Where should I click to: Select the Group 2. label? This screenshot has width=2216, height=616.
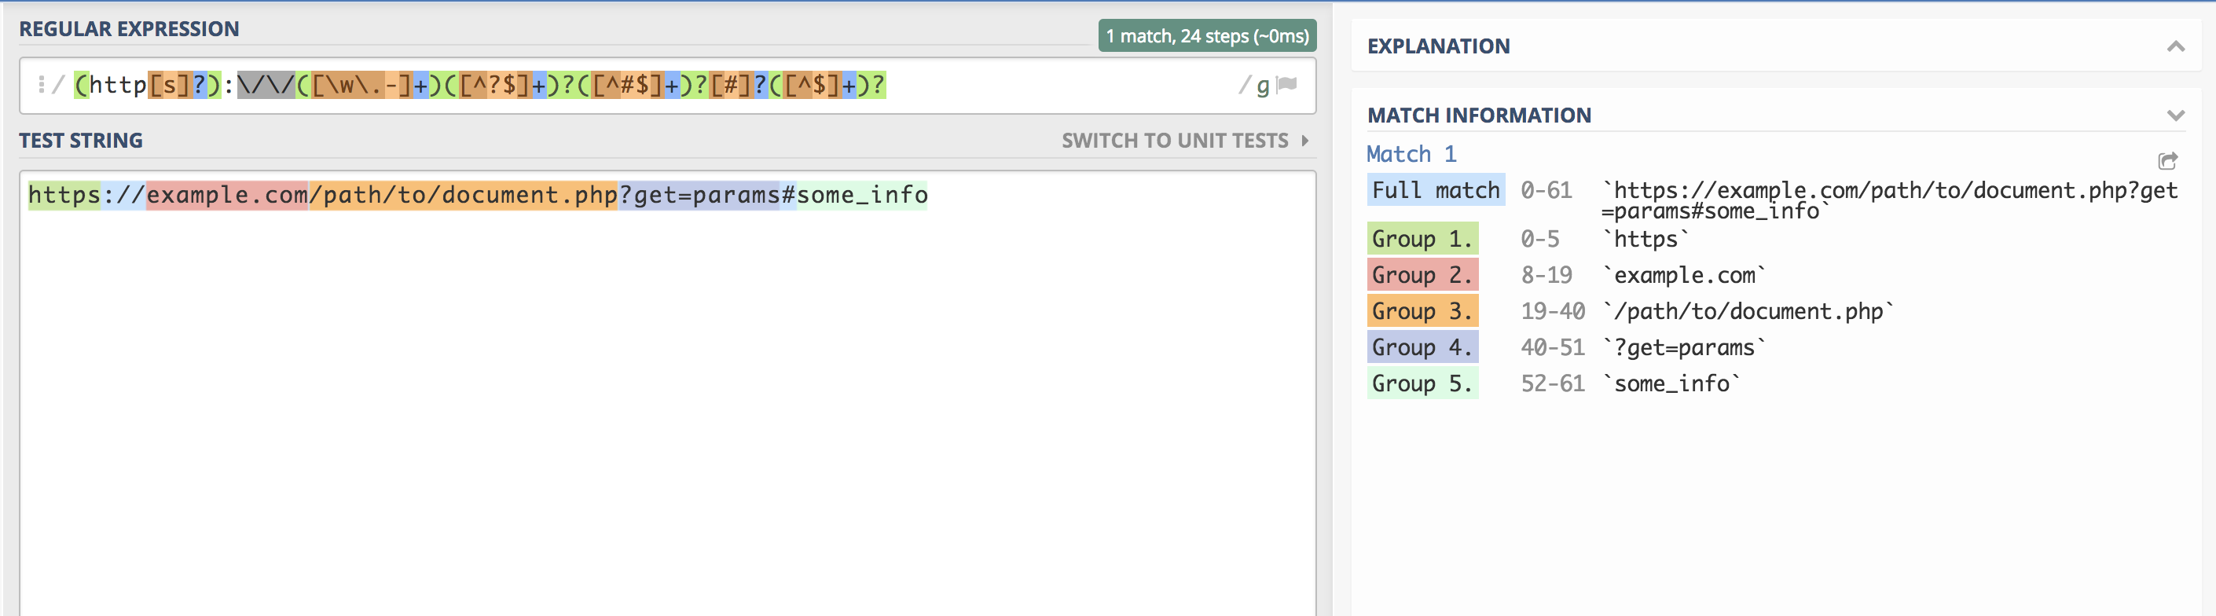tap(1422, 274)
